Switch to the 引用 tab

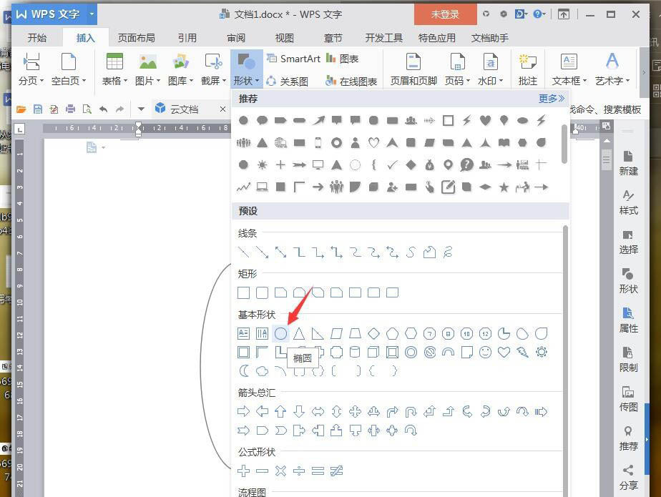(x=187, y=38)
